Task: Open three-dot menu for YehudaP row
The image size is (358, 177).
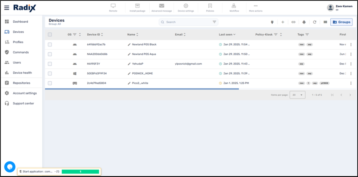Action: pos(351,64)
